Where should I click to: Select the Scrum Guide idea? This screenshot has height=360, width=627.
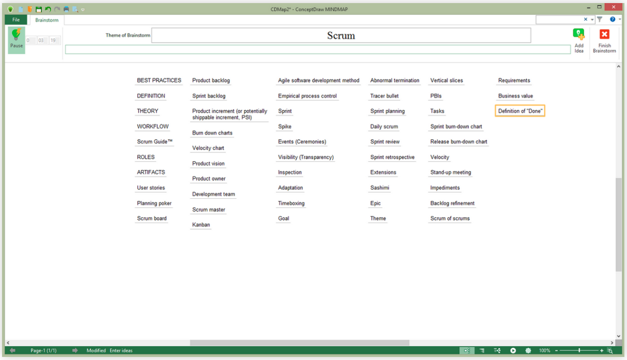[x=155, y=142]
